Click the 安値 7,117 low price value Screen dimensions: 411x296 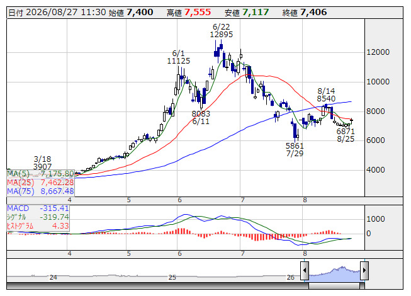point(247,13)
